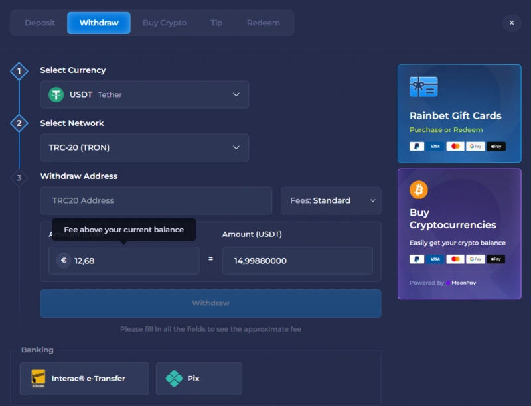Expand the TRC-20 (TRON) network dropdown
The width and height of the screenshot is (531, 406).
click(x=144, y=147)
